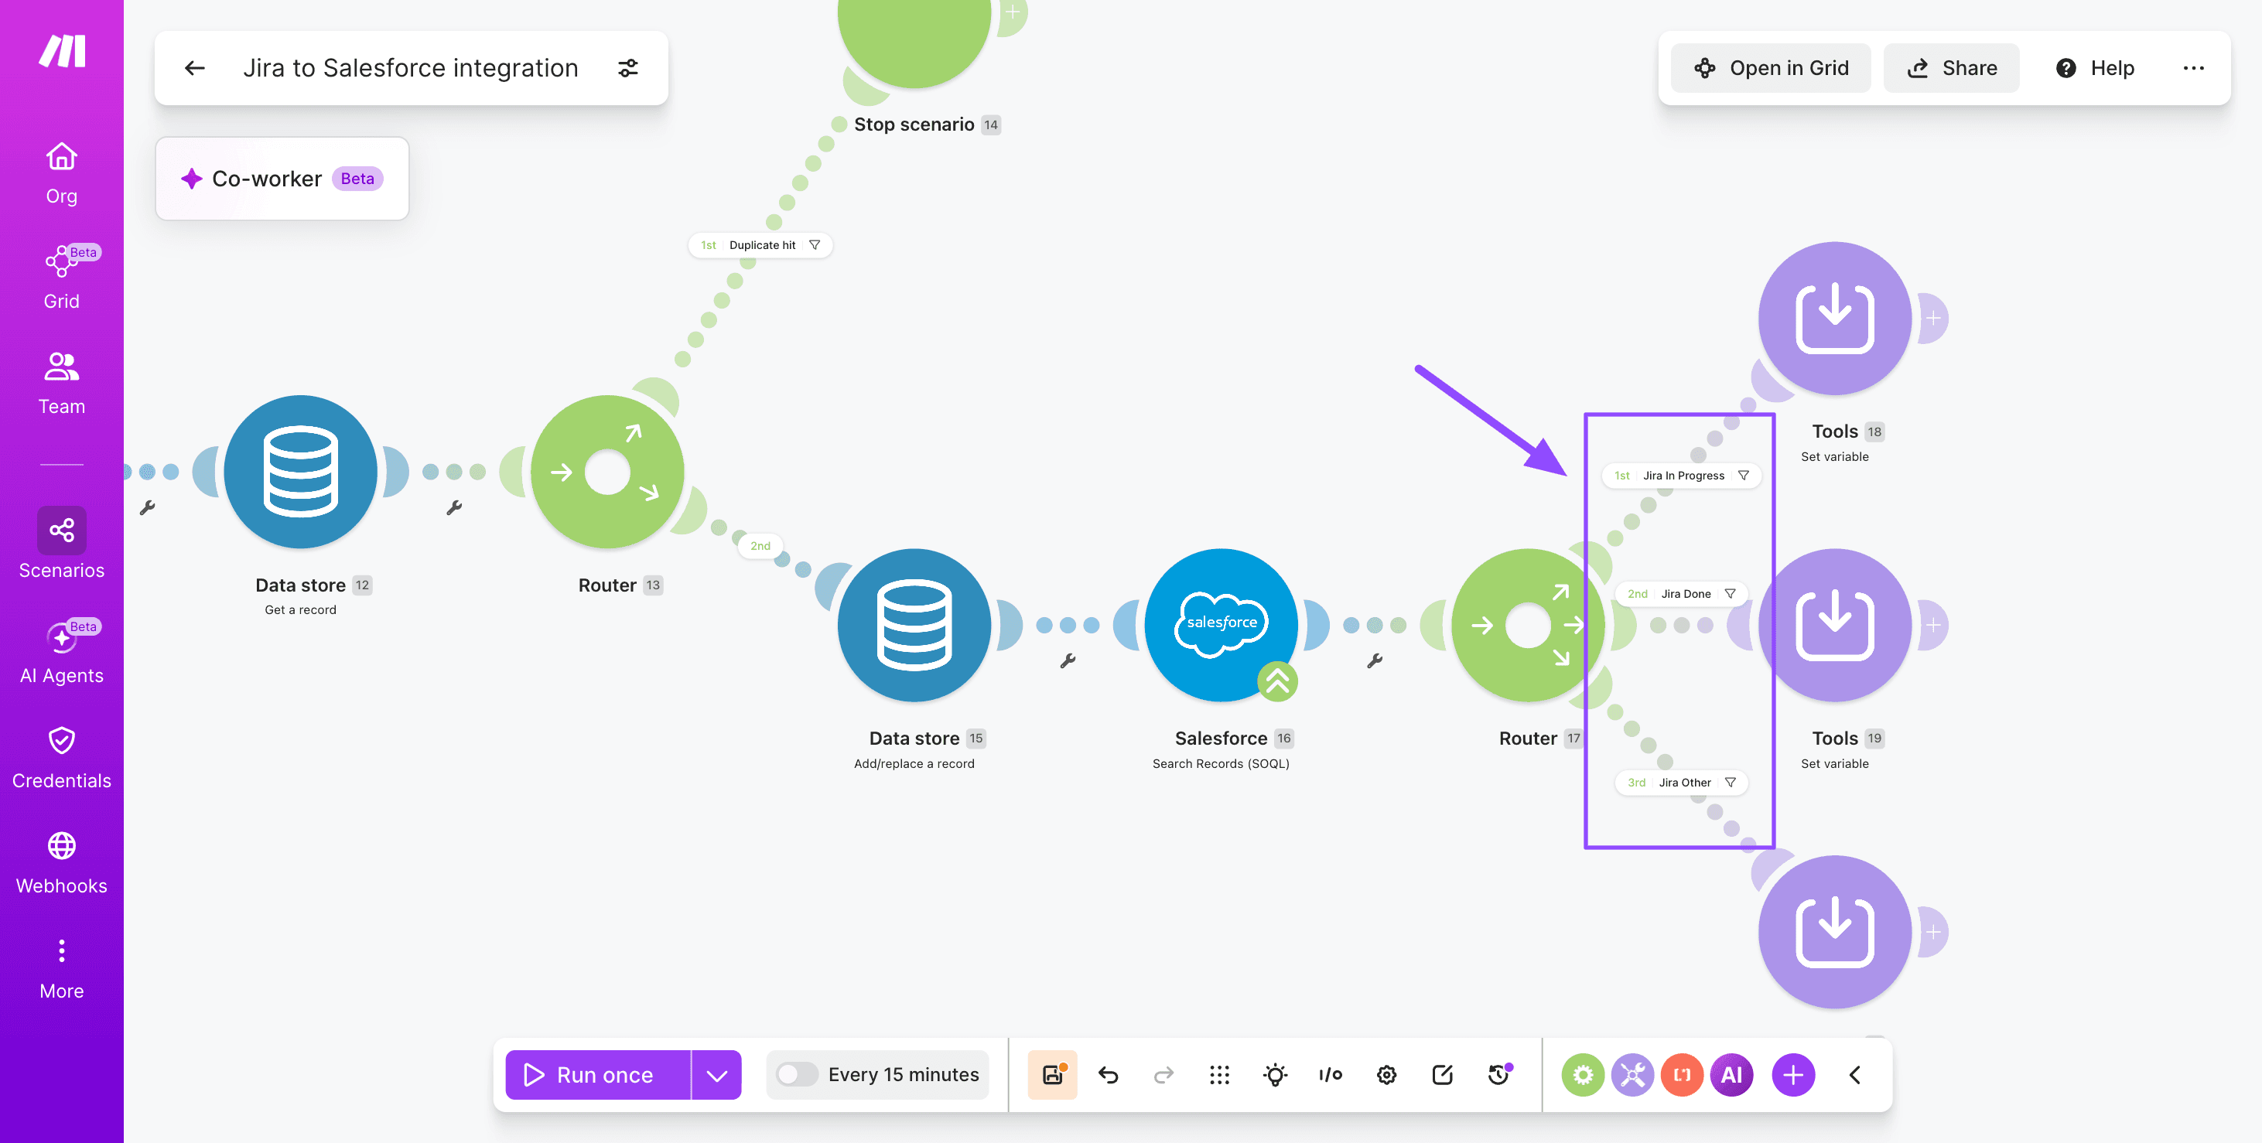Open the Every 15 minutes schedule setting

pyautogui.click(x=903, y=1074)
